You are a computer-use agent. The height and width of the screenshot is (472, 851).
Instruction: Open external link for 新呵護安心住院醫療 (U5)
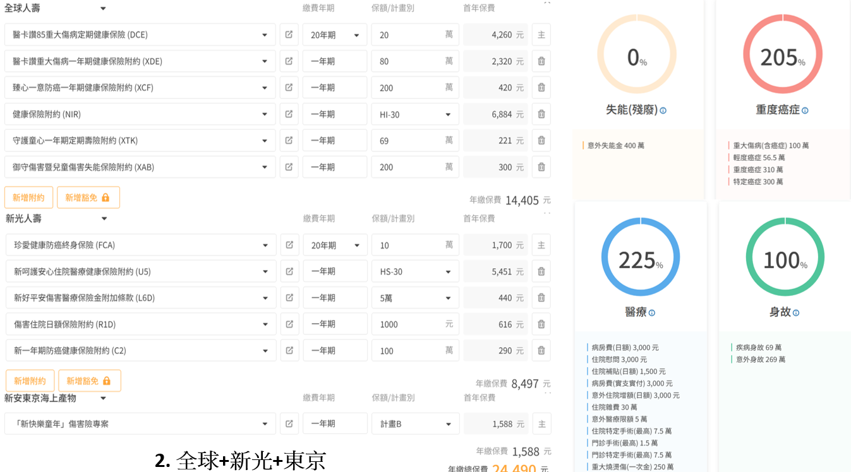(289, 271)
